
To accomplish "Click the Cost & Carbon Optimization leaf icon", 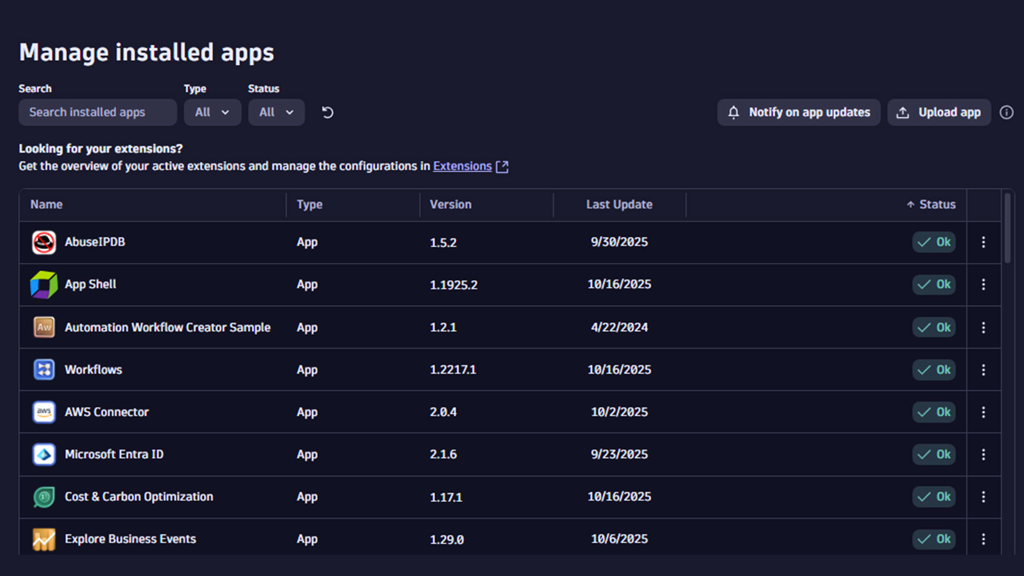I will click(x=44, y=497).
